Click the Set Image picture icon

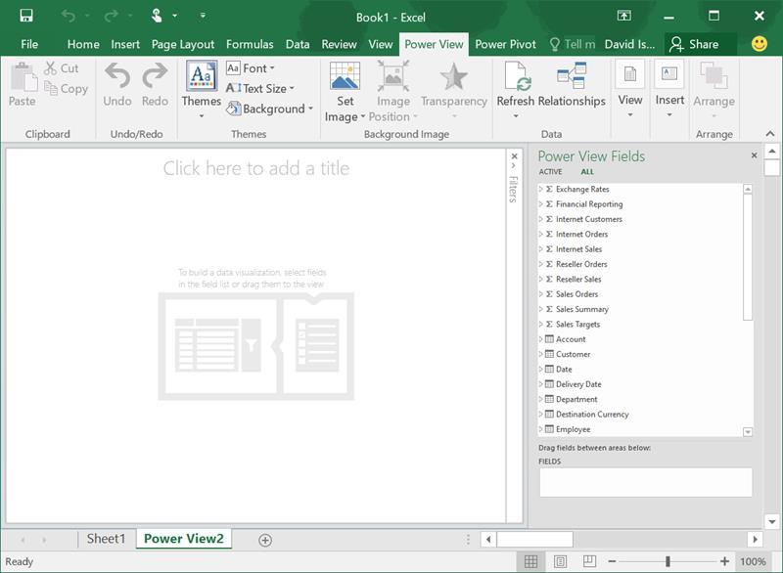(345, 76)
